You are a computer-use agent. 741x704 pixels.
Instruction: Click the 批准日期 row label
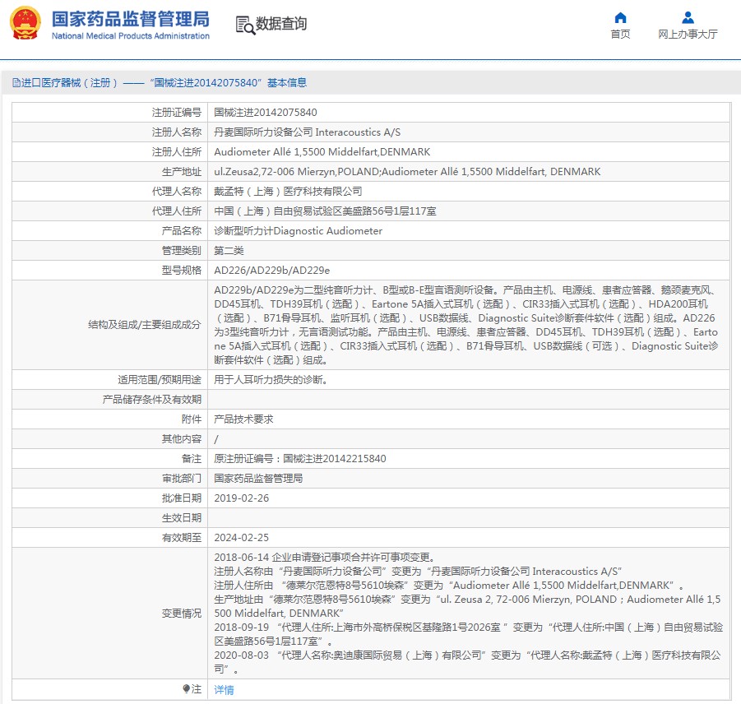(x=182, y=498)
